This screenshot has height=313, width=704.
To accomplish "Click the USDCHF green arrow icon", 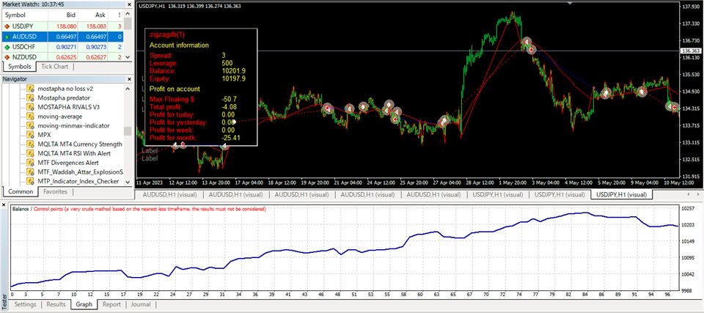I will tap(7, 46).
